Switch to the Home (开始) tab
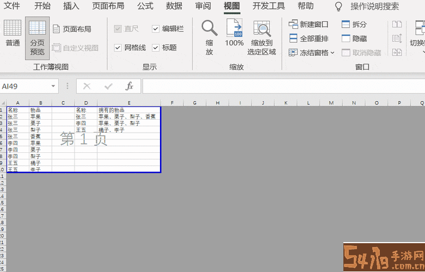 pyautogui.click(x=42, y=6)
